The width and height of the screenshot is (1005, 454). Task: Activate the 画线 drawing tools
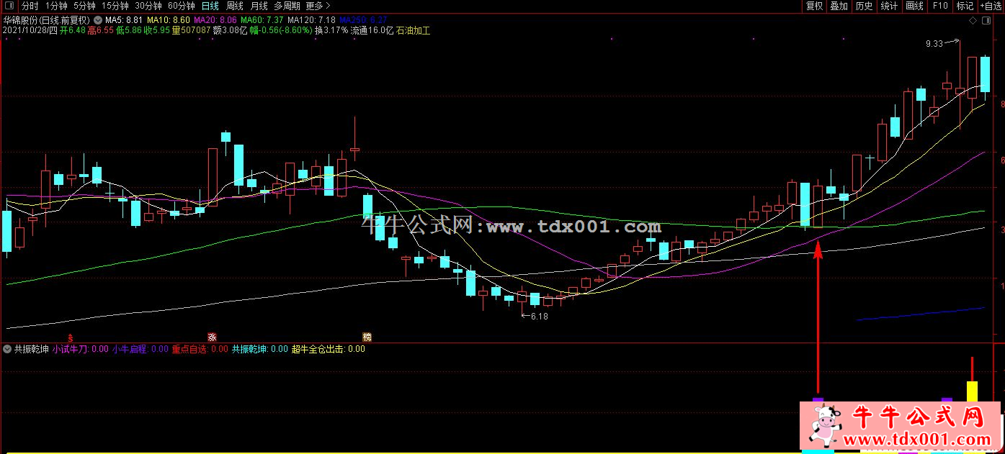(x=914, y=6)
